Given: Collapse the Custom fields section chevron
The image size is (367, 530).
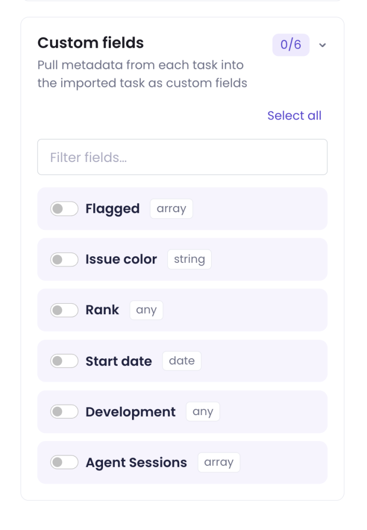Looking at the screenshot, I should pyautogui.click(x=322, y=45).
